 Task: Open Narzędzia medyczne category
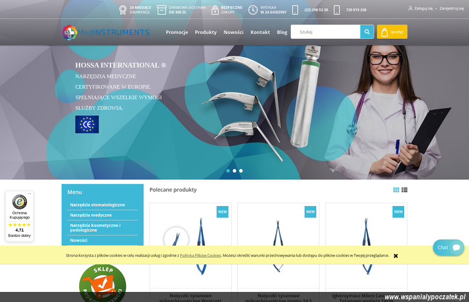click(91, 215)
